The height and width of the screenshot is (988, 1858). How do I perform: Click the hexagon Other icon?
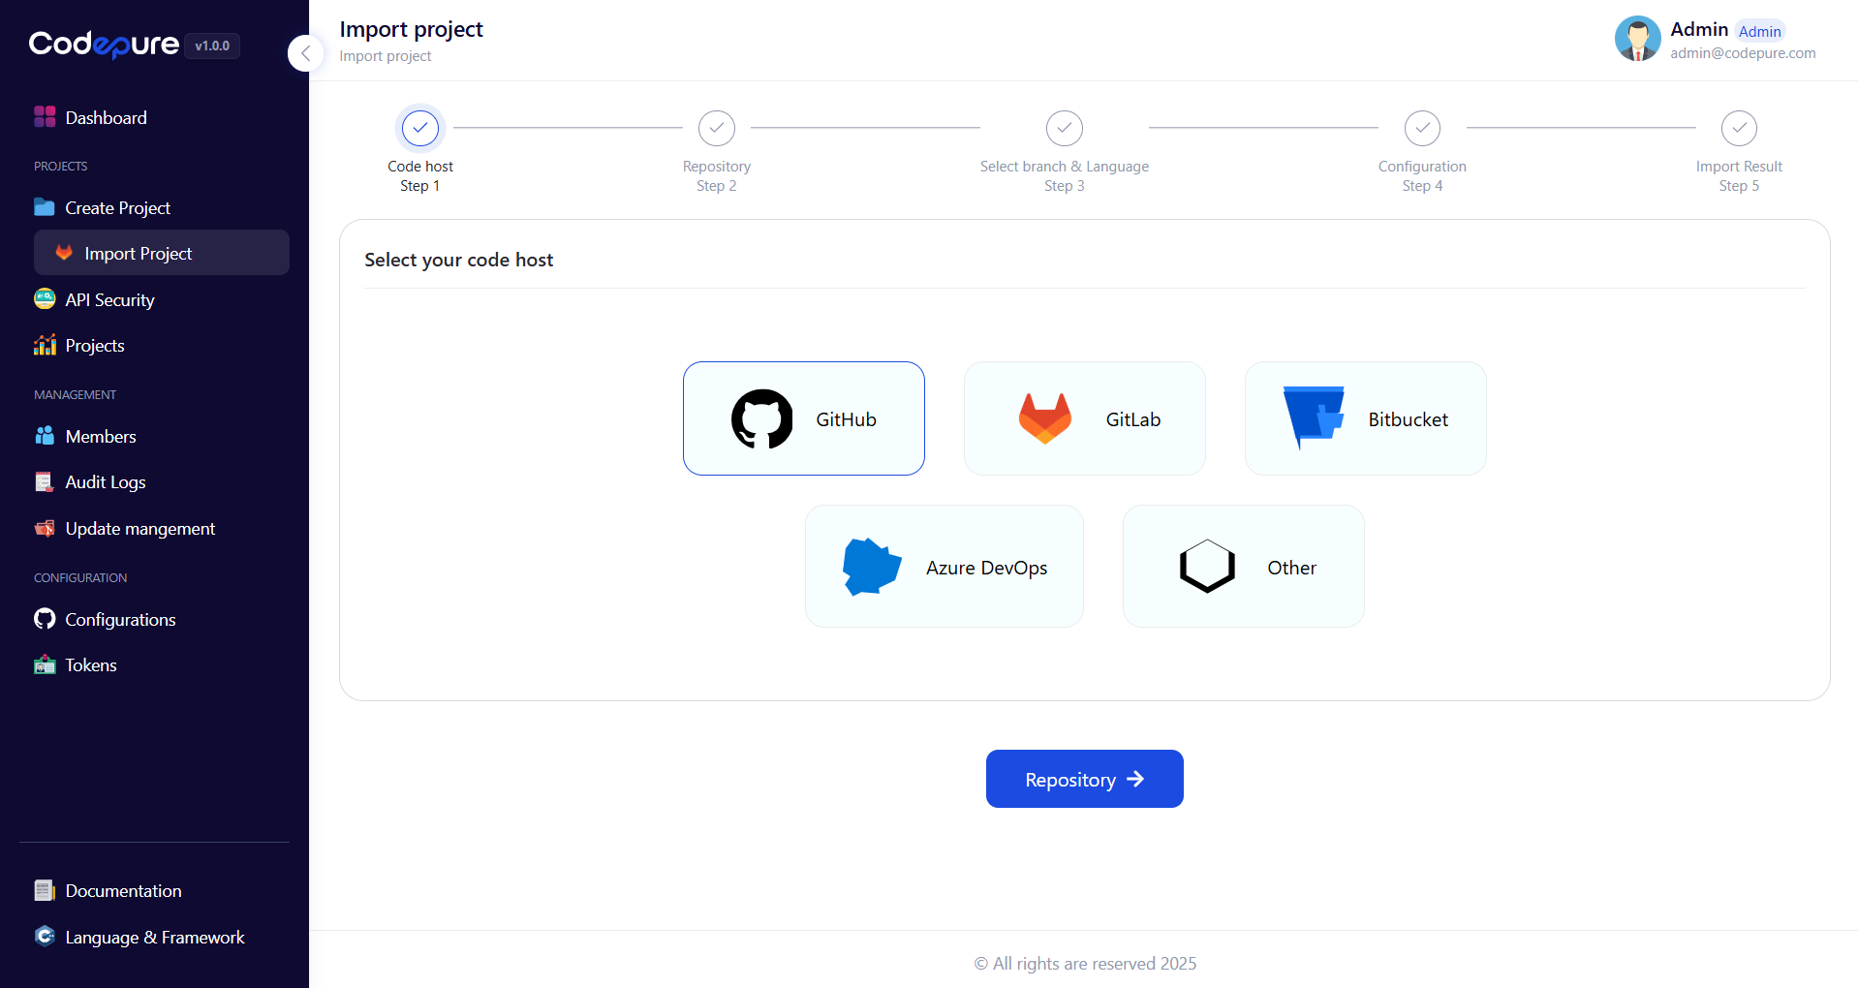click(1207, 567)
